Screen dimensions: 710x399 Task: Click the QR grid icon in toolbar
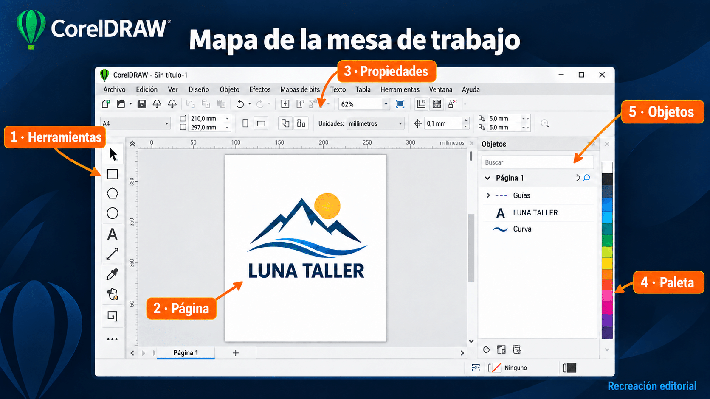click(x=437, y=104)
